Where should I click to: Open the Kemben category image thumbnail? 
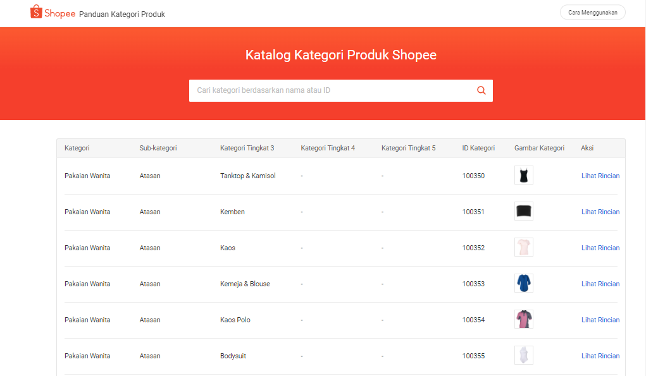(524, 211)
